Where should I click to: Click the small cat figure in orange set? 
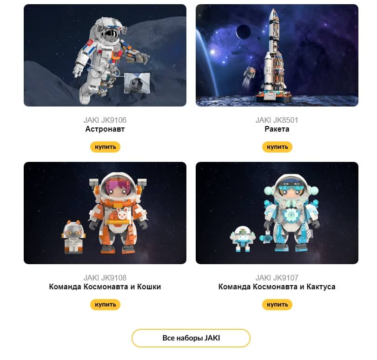(x=73, y=237)
